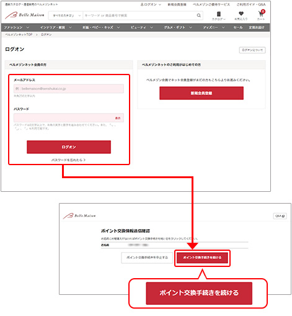Open the ベルメゾンご優待サービス link
The height and width of the screenshot is (316, 292).
coord(211,4)
